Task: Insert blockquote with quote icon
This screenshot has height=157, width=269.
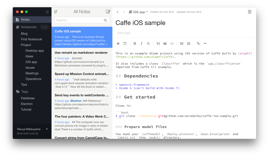Action: [165, 44]
